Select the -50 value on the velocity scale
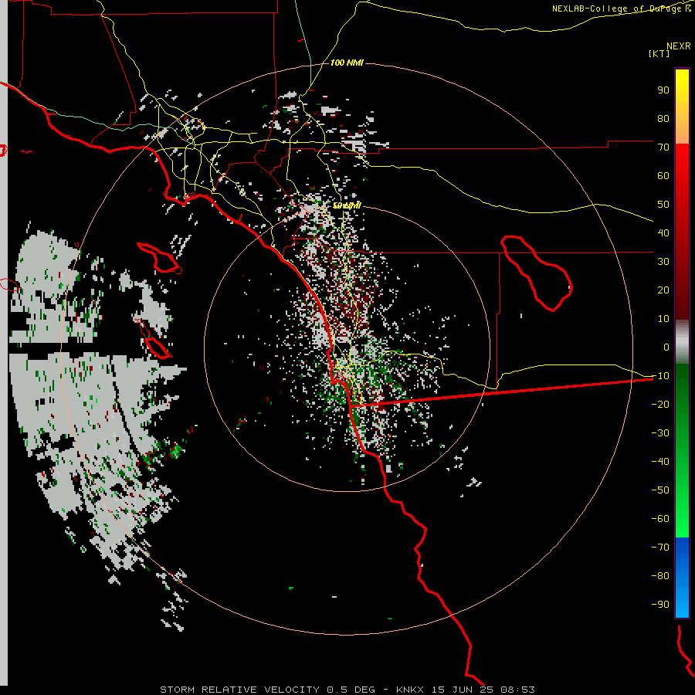The image size is (695, 695). 660,490
